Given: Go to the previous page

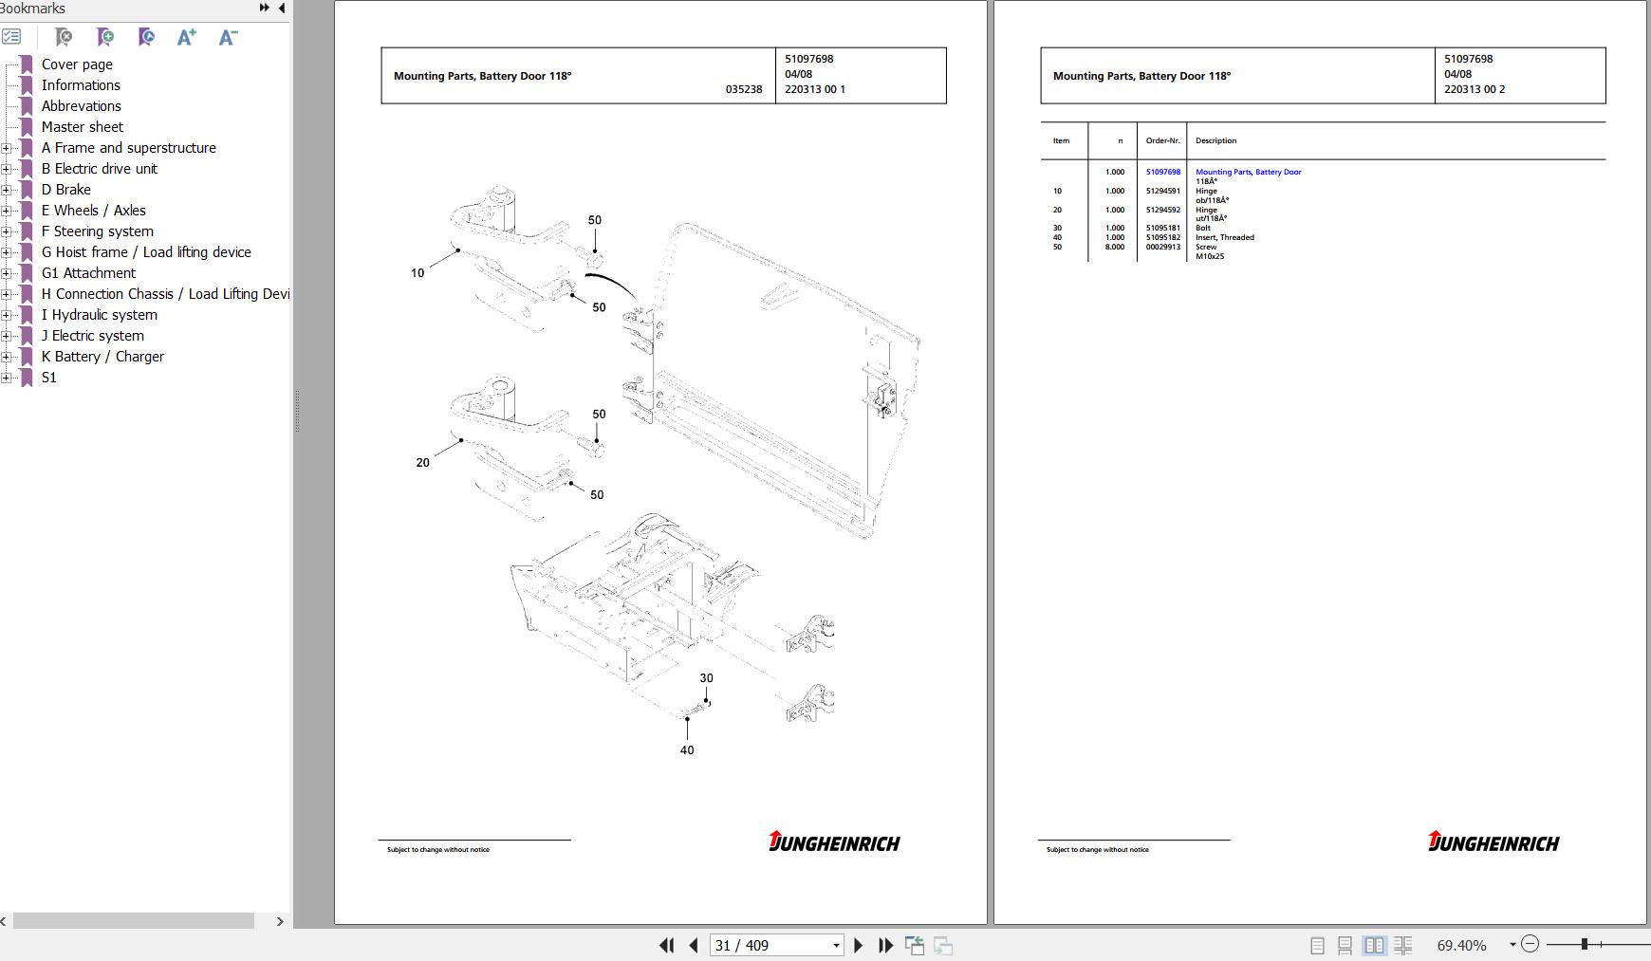Looking at the screenshot, I should tap(694, 945).
